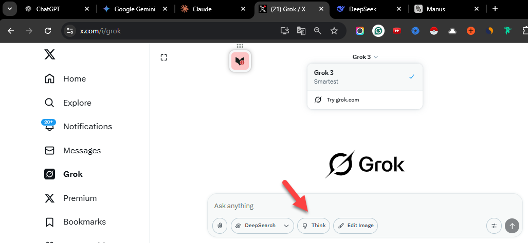The height and width of the screenshot is (243, 528).
Task: Click the site information icon in address bar
Action: coord(70,31)
